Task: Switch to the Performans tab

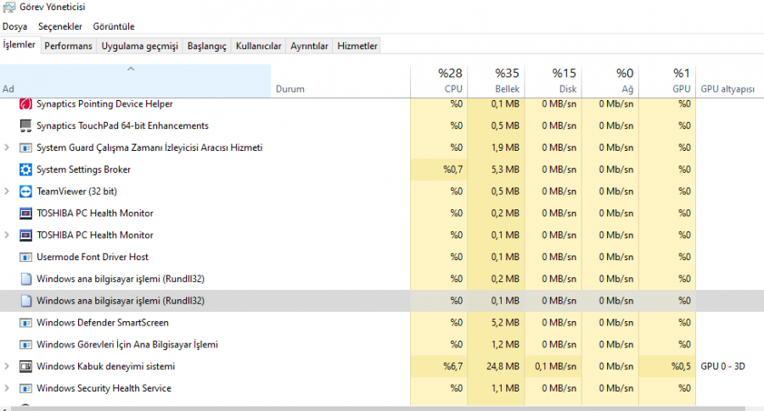Action: point(68,46)
